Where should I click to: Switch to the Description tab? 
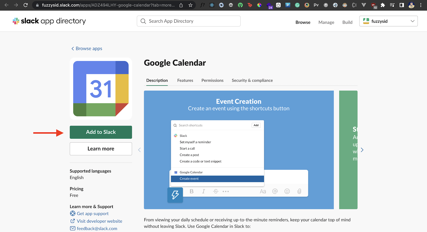click(x=157, y=80)
